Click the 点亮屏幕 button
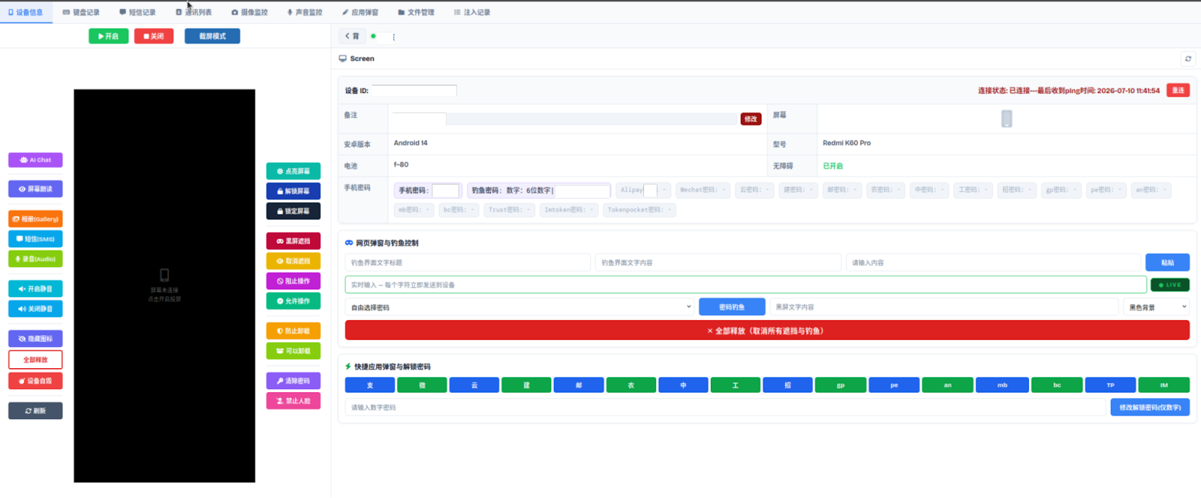Viewport: 1201px width, 498px height. coord(293,171)
